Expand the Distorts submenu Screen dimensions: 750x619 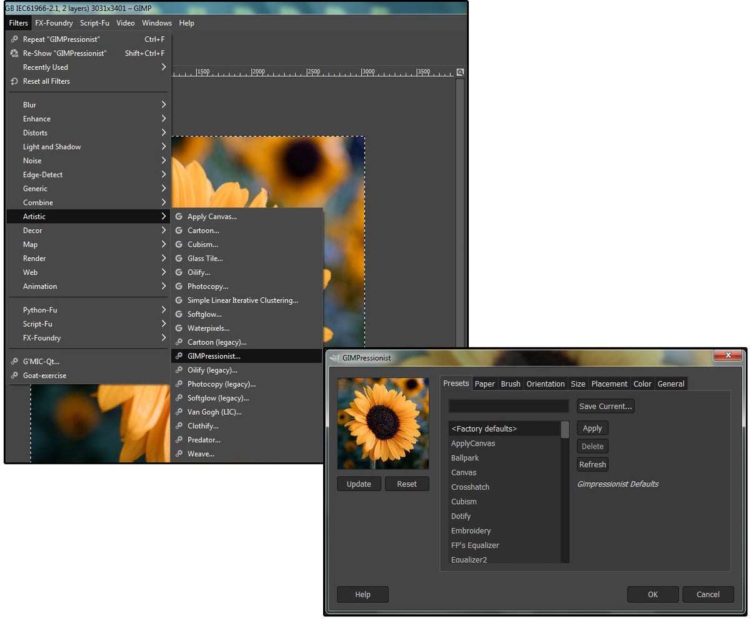click(x=88, y=132)
